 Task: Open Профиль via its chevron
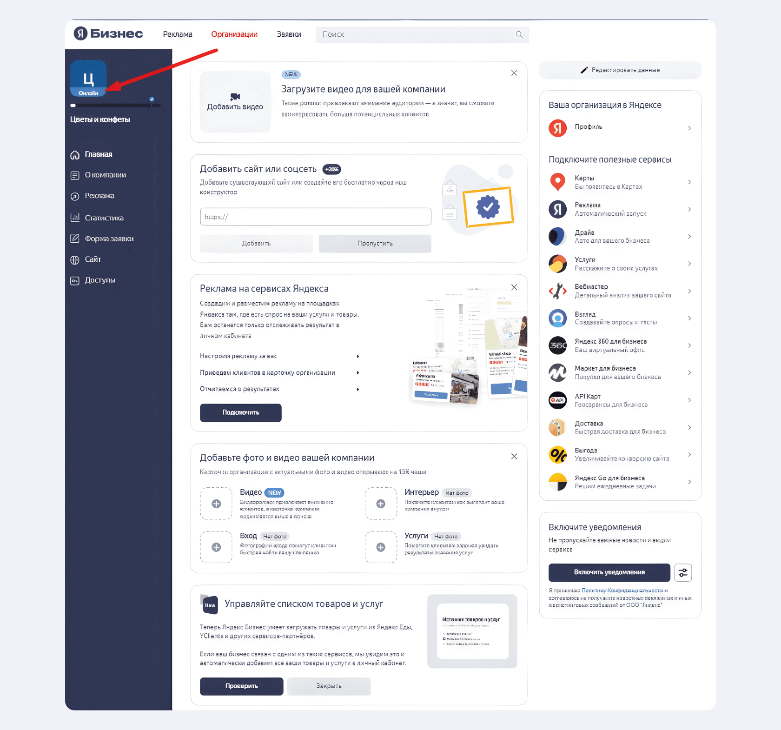(x=689, y=128)
